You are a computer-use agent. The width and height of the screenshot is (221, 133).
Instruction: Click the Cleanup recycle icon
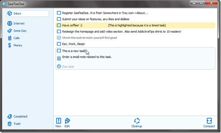click(x=137, y=121)
